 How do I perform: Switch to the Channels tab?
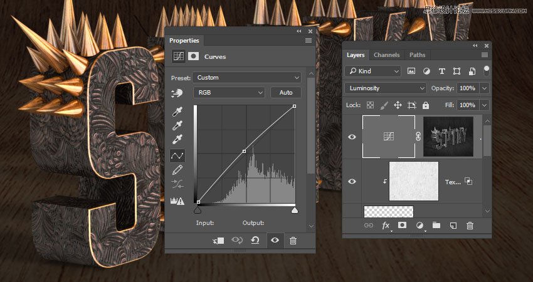click(x=387, y=55)
